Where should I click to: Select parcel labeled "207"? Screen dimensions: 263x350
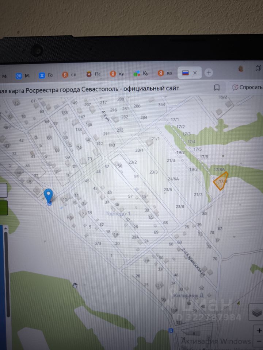coord(88,104)
